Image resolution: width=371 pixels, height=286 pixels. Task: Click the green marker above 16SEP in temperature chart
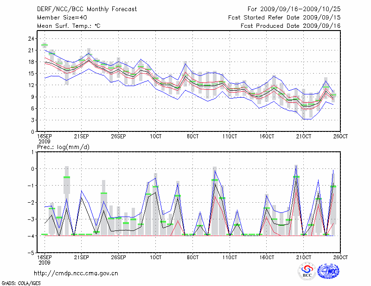click(x=45, y=45)
